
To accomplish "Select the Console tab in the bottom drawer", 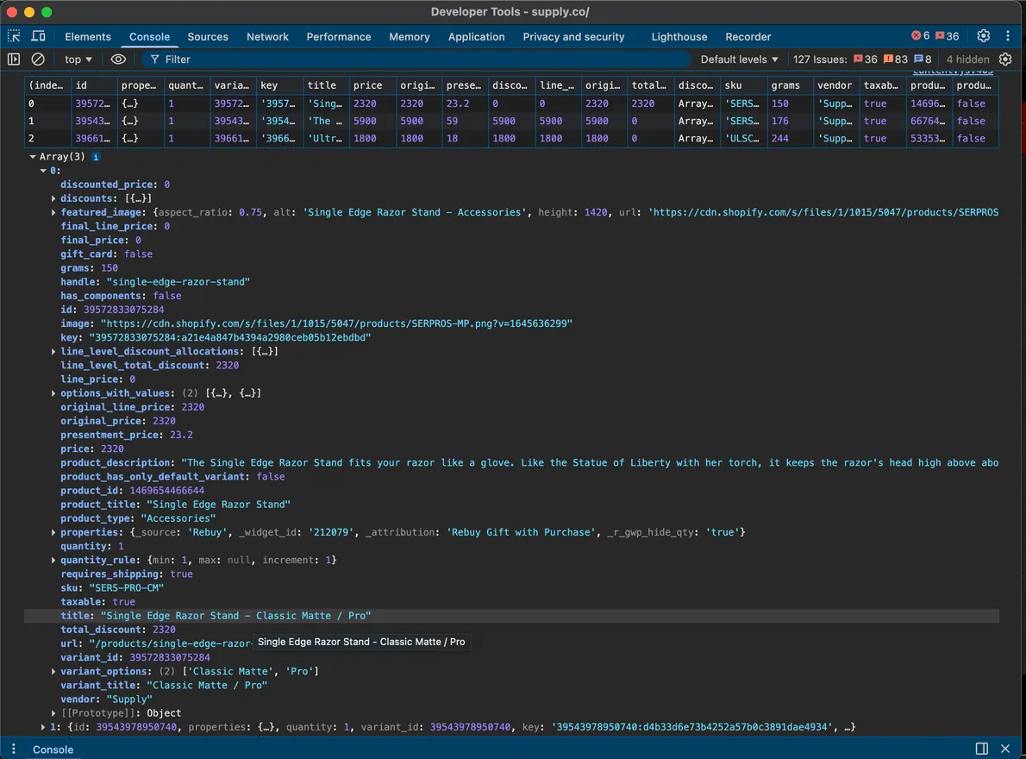I will click(x=53, y=750).
